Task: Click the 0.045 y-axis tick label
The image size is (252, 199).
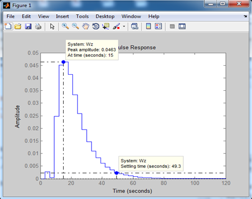Action: click(x=31, y=65)
